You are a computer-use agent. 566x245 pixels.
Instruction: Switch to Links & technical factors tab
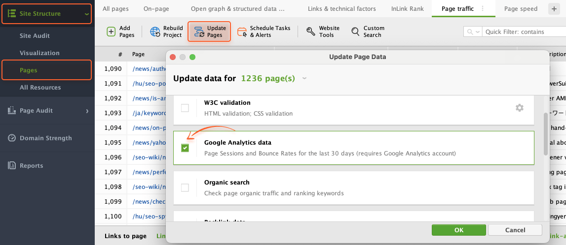click(x=341, y=9)
